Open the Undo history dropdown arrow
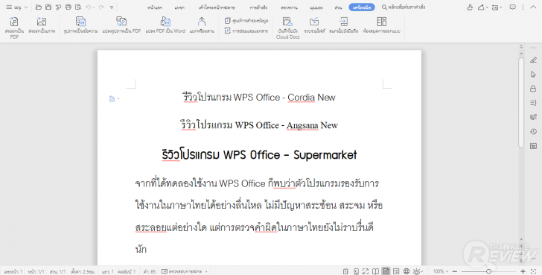Screen dimensions: 542x275 (x=94, y=7)
